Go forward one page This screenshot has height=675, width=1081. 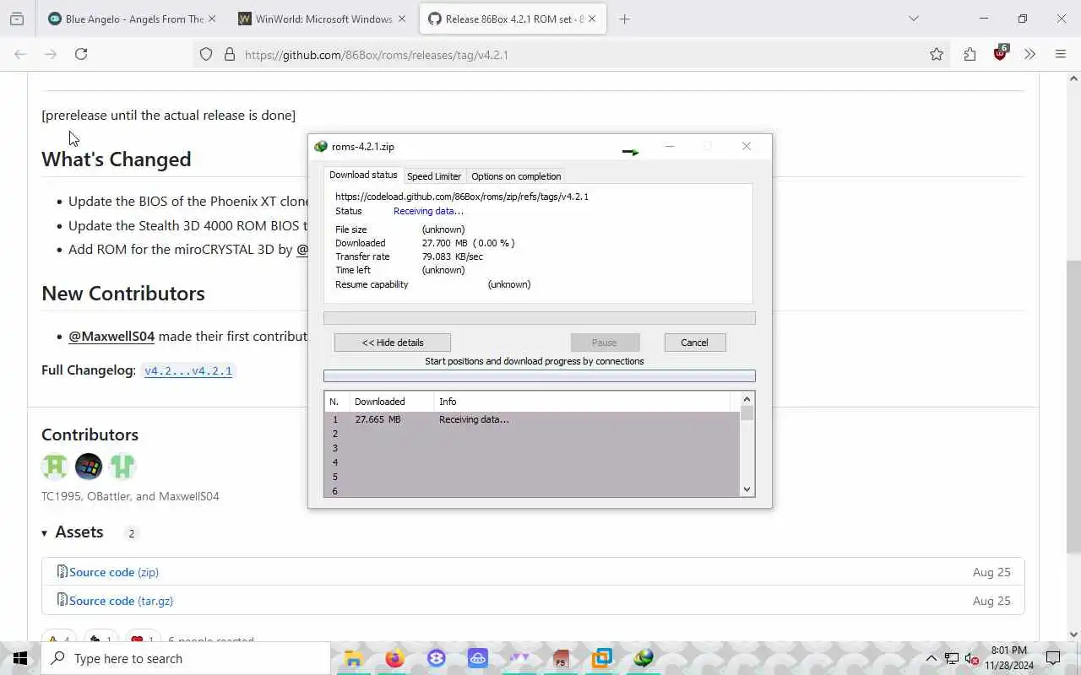tap(51, 54)
